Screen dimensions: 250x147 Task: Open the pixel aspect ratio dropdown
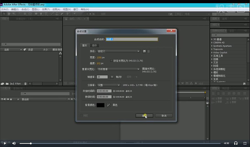118,69
